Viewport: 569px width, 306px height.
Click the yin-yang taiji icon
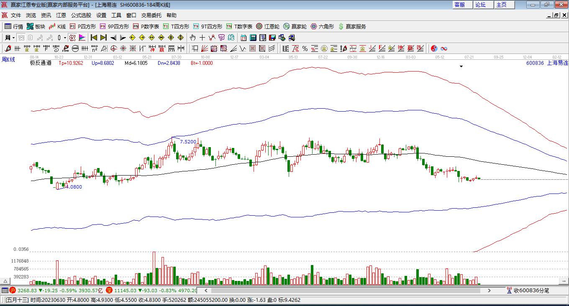[x=434, y=48]
